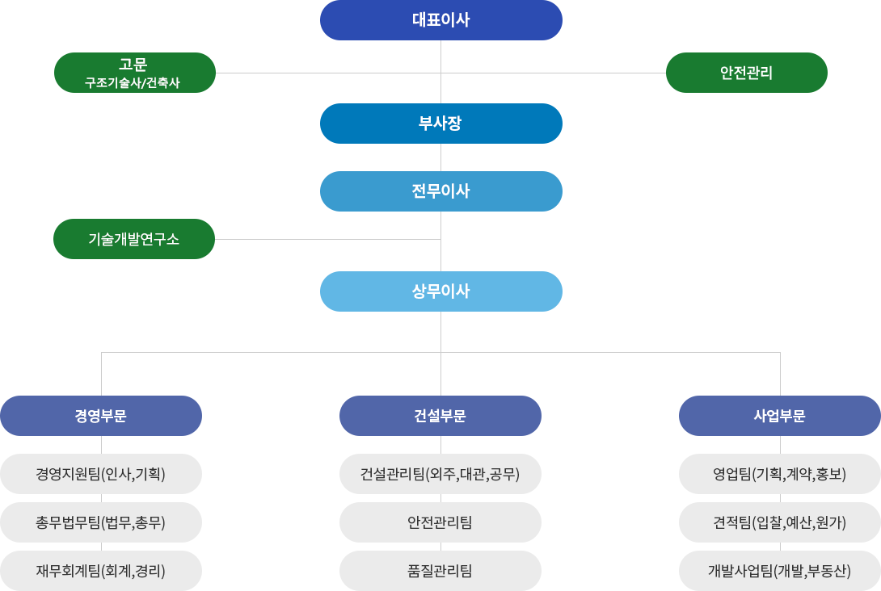Select 총무법무팀(법무,총무) item
This screenshot has height=591, width=881.
[x=101, y=522]
